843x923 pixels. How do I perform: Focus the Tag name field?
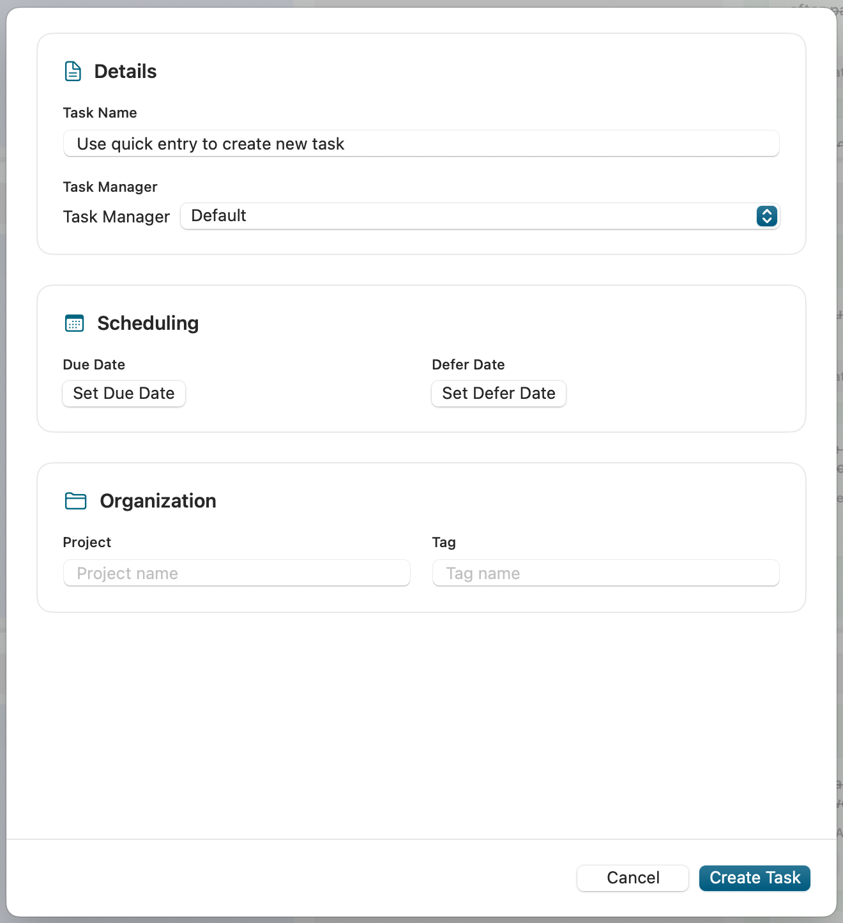[x=606, y=573]
